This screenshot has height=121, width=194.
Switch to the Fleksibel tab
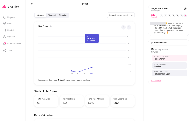[x=63, y=15]
